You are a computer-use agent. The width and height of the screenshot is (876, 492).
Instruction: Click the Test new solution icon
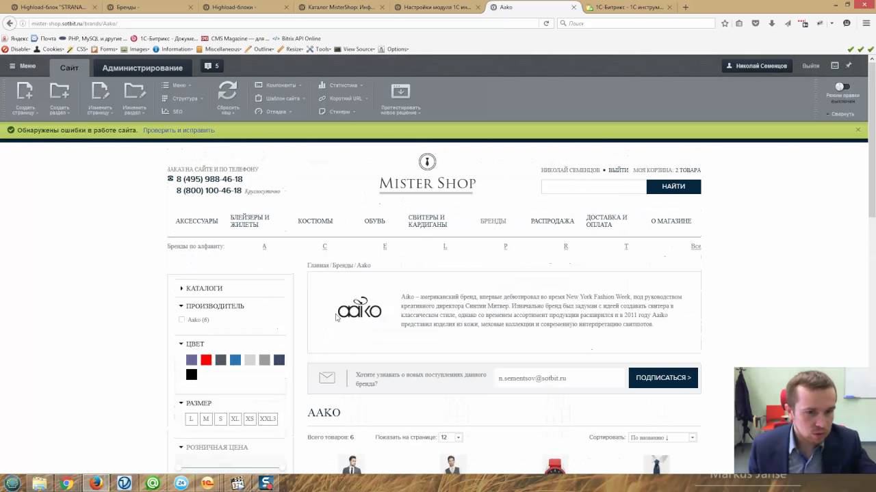(400, 92)
